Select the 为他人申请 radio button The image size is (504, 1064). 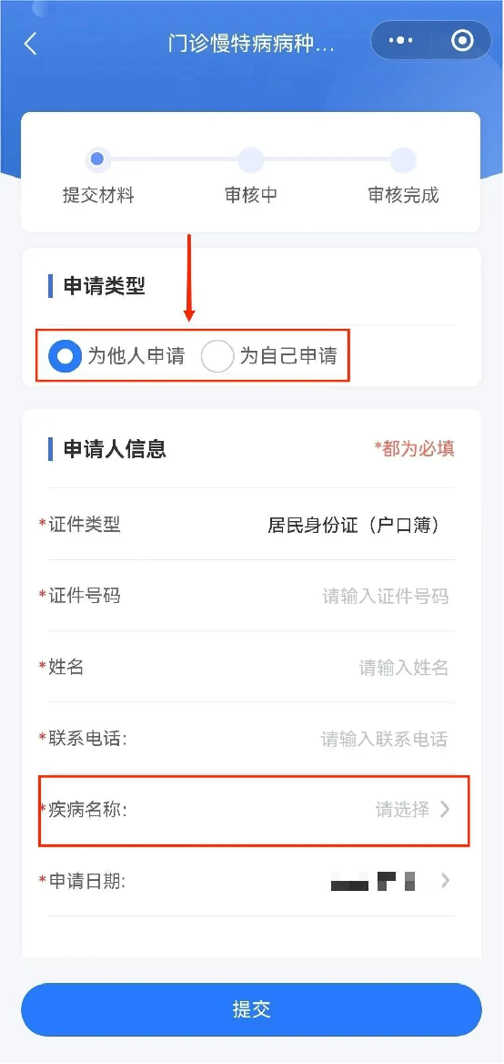click(x=65, y=356)
